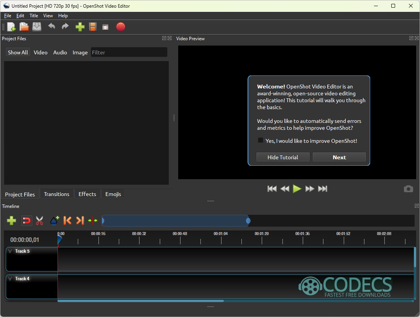Play the video preview
This screenshot has width=420, height=317.
point(297,189)
